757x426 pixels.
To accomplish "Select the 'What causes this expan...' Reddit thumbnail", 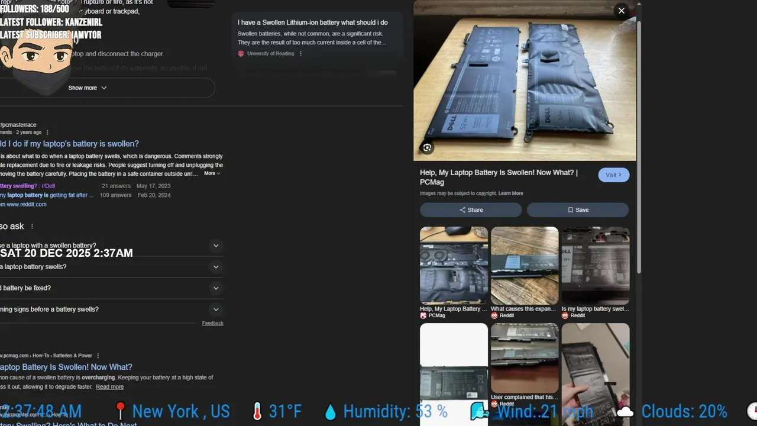I will click(525, 266).
